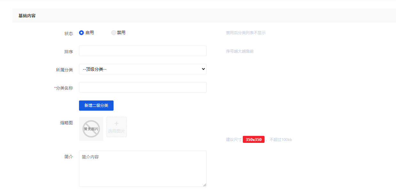Click the textarea resize handle

[x=204, y=185]
